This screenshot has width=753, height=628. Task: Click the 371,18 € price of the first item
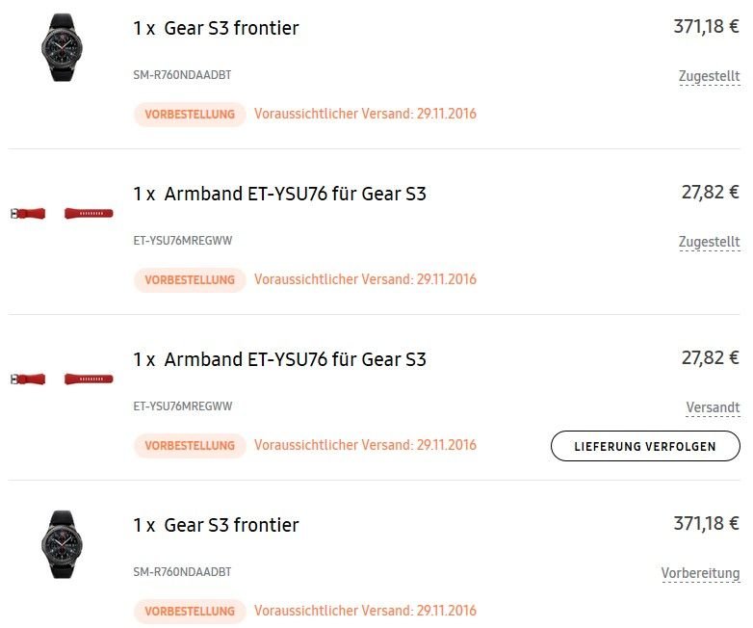pos(706,26)
